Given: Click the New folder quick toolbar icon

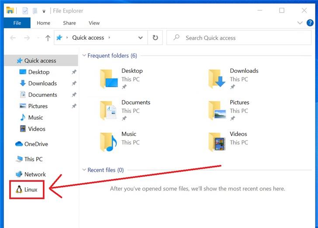Looking at the screenshot, I should [x=35, y=11].
